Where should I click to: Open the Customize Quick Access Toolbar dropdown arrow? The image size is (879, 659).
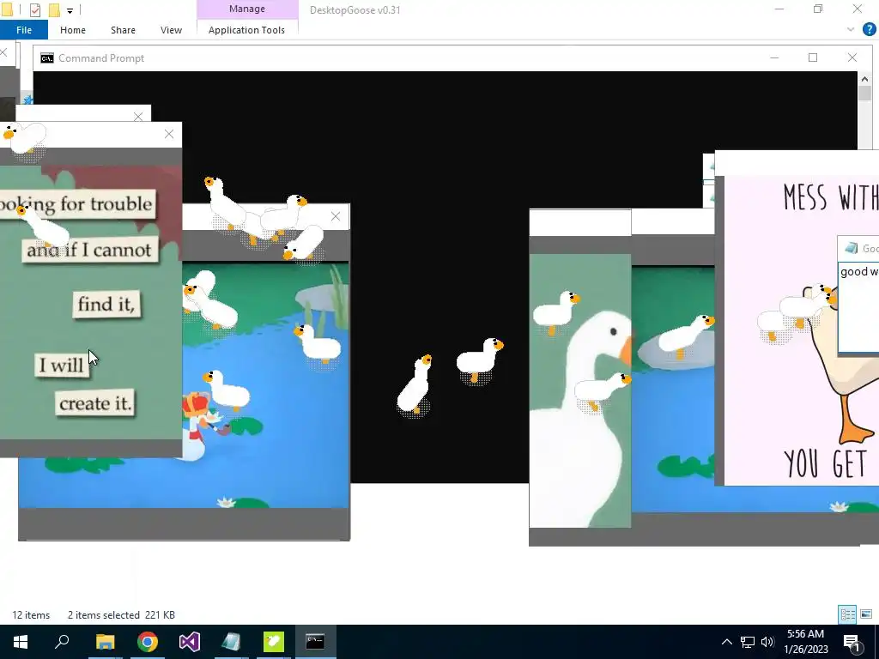70,10
